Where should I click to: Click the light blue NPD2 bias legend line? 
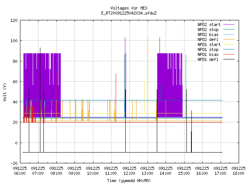[x=229, y=34]
